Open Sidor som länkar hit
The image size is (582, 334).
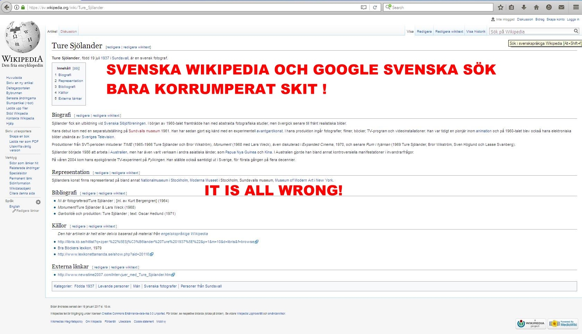24,163
